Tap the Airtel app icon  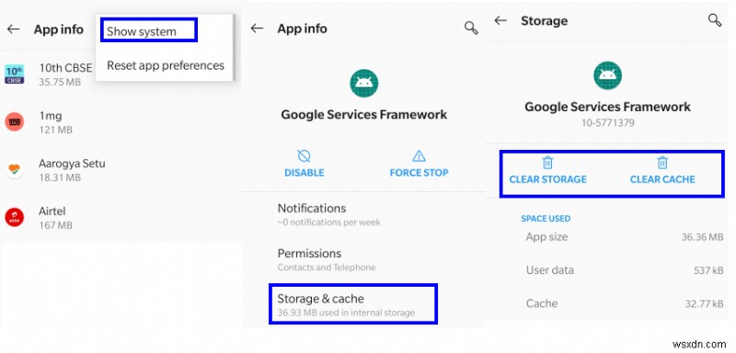[15, 218]
